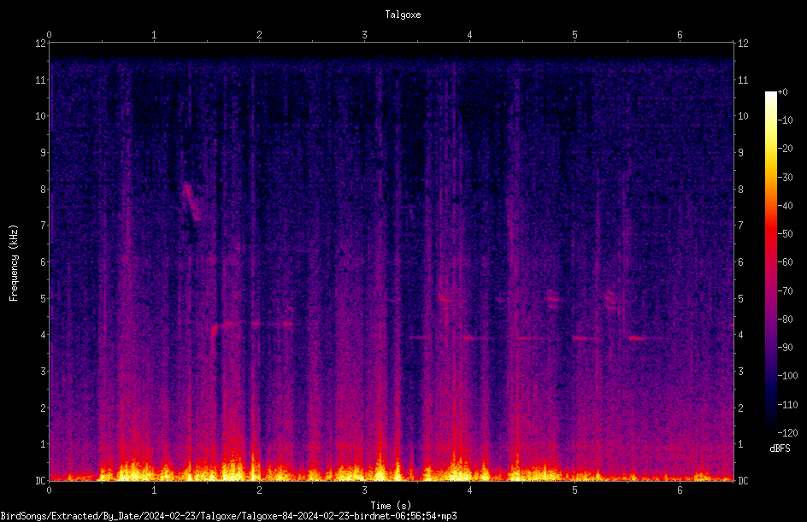Click the descending chirp near 8 kHz
This screenshot has height=522, width=807.
(191, 202)
